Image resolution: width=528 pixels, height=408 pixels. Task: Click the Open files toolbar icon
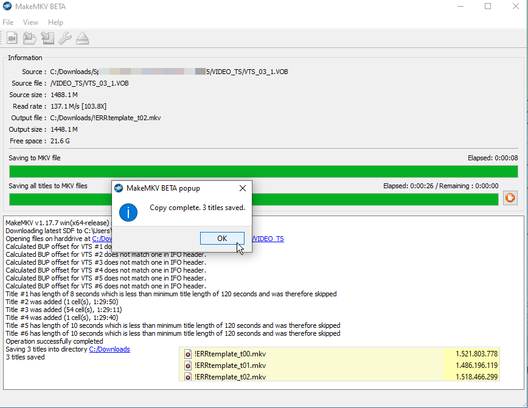click(x=12, y=38)
